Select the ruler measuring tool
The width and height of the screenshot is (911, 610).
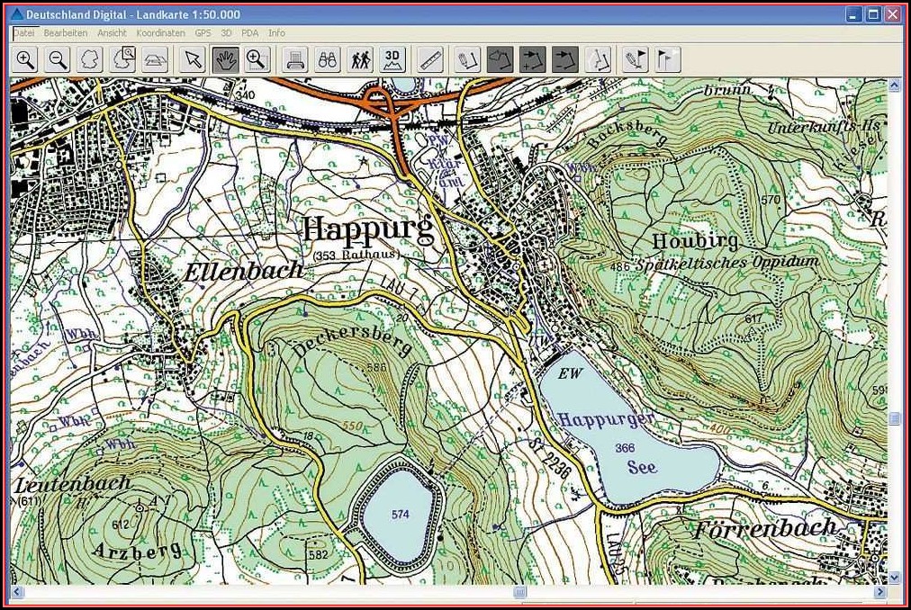(431, 60)
